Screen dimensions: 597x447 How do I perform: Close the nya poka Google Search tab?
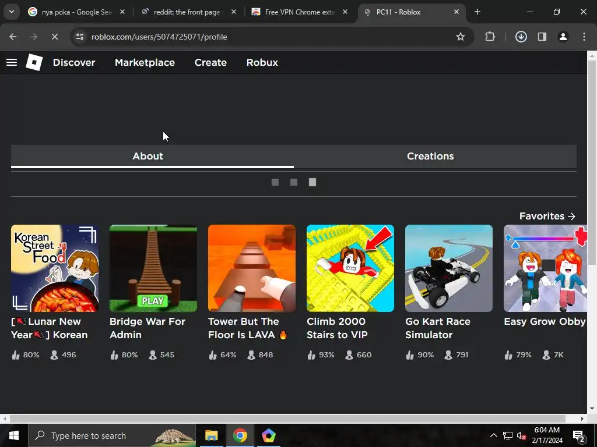click(x=122, y=12)
